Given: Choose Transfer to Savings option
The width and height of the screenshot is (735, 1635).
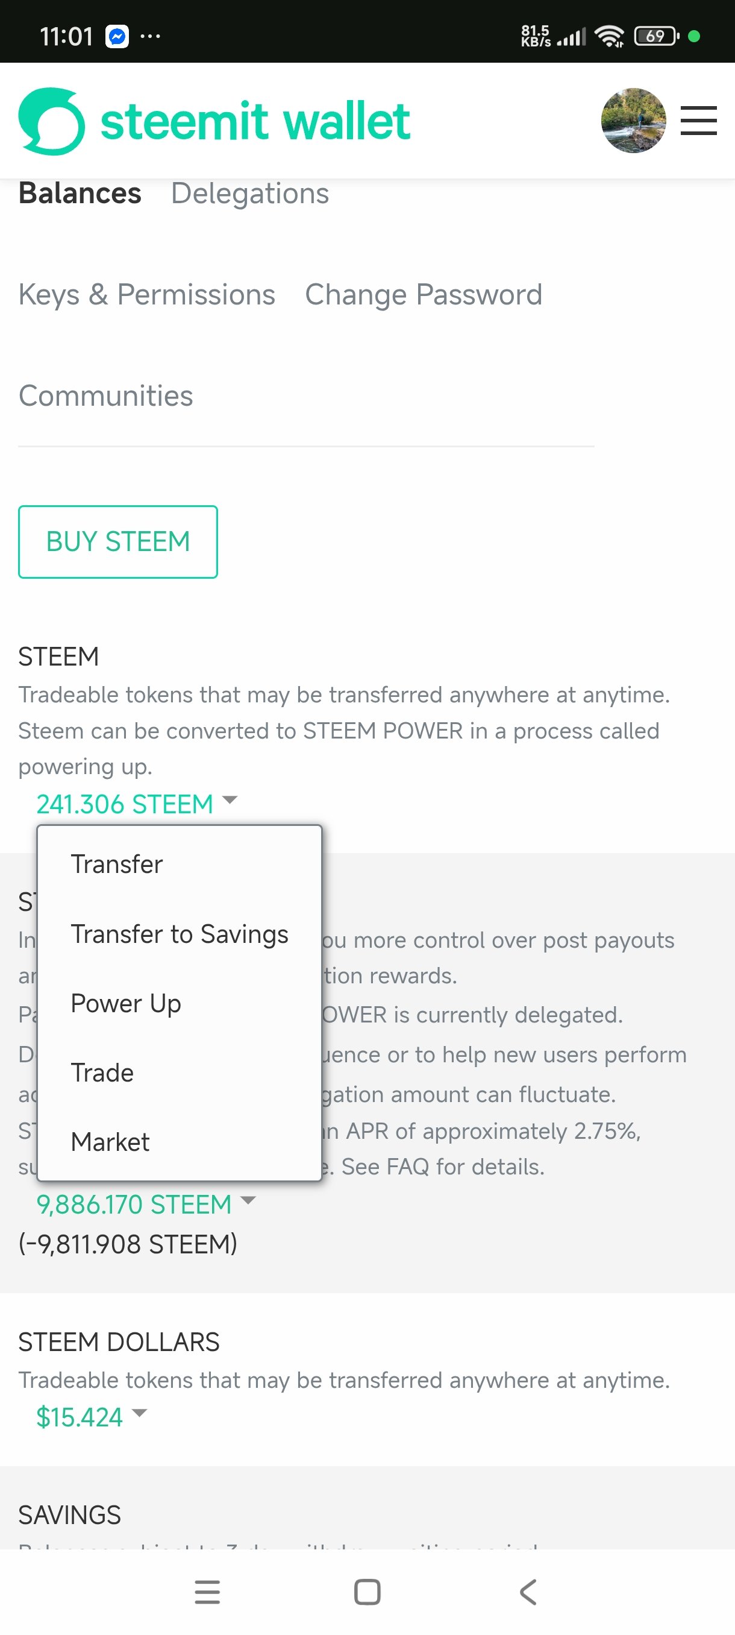Looking at the screenshot, I should coord(180,934).
